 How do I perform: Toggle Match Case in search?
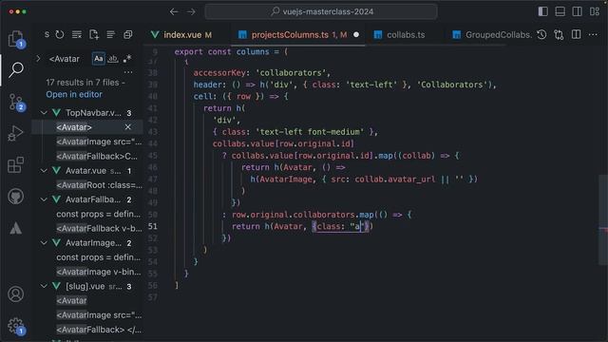click(x=99, y=59)
